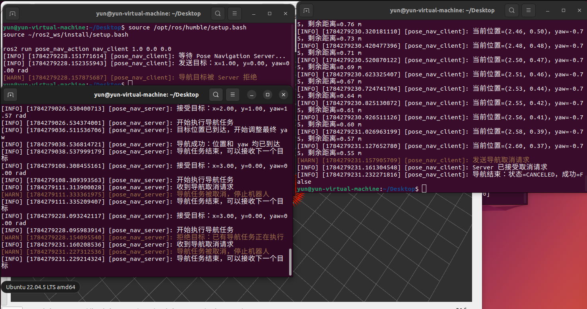The height and width of the screenshot is (309, 587).
Task: Click the search icon in the pose_nav_server terminal
Action: tap(216, 95)
